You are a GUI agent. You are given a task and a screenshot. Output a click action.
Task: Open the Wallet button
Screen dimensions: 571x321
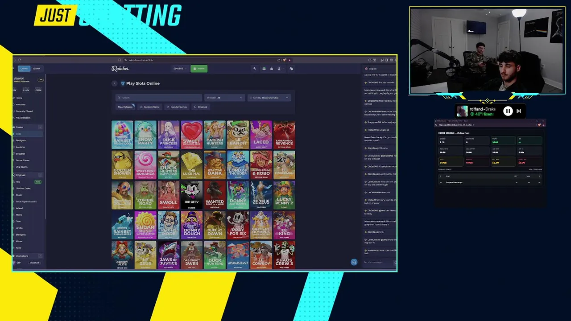point(199,69)
